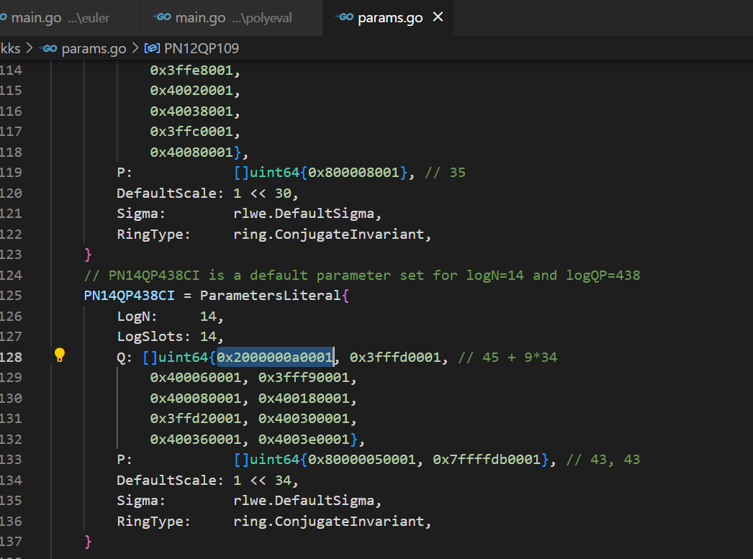
Task: Click 0x400080001 on line 130
Action: [195, 399]
